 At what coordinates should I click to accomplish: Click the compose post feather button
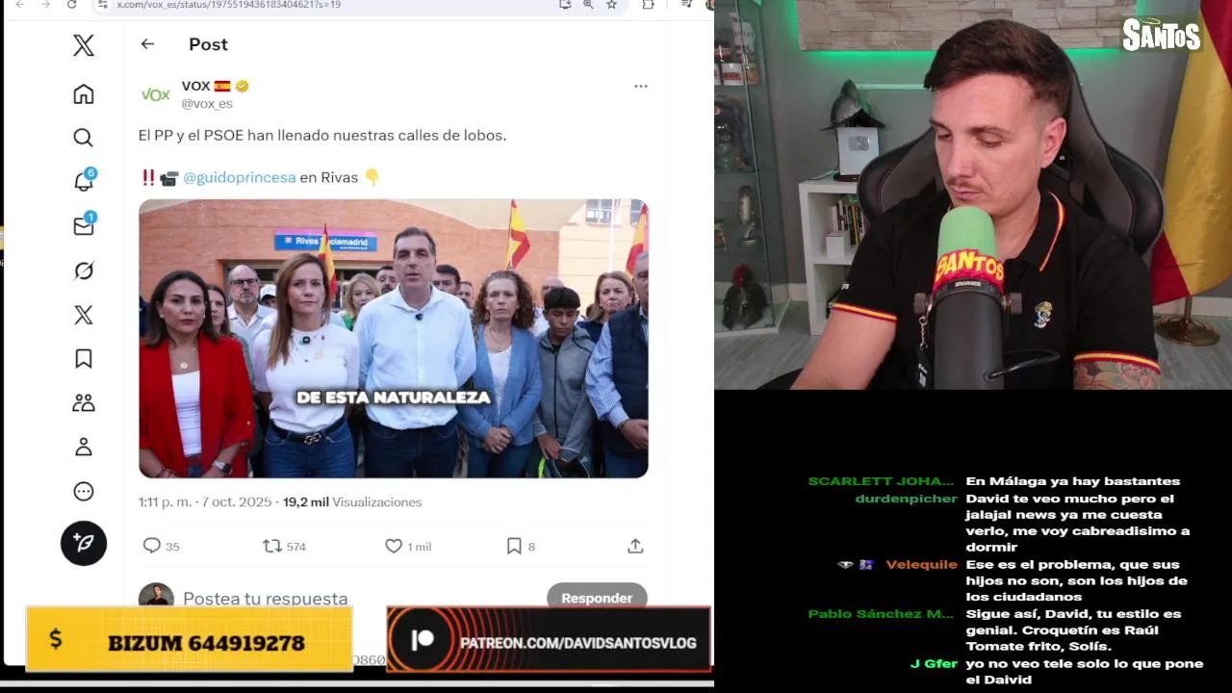pyautogui.click(x=84, y=543)
